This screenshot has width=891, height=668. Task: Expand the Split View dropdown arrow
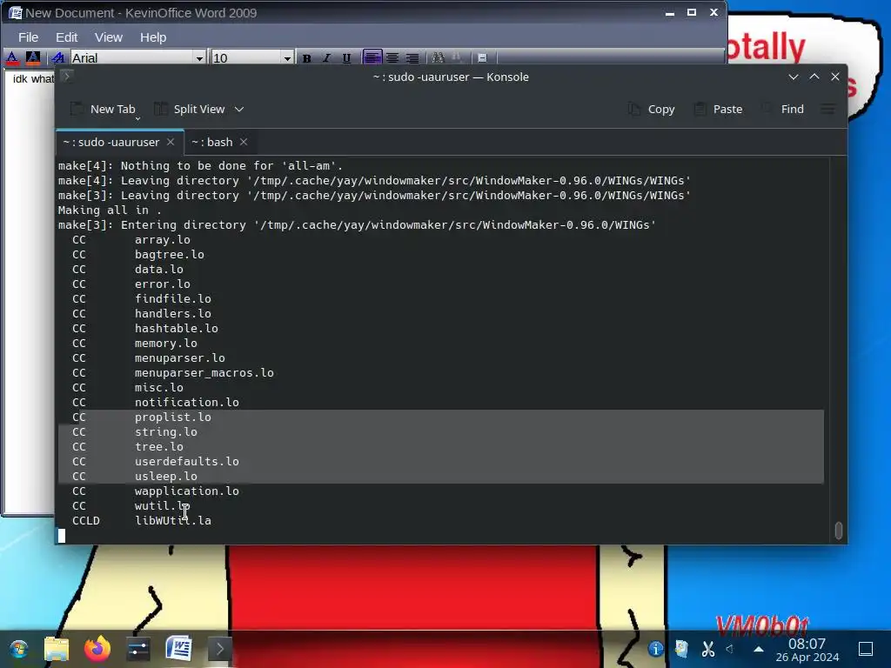coord(239,109)
